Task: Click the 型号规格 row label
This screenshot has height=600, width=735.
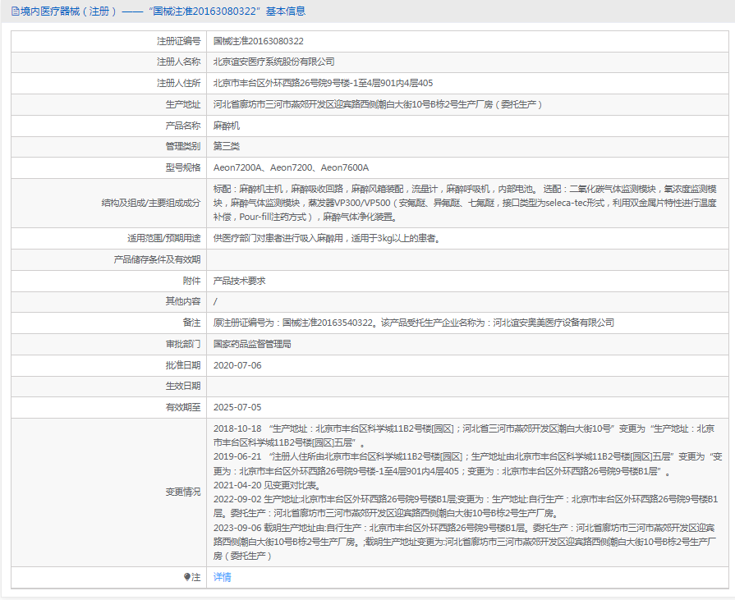Action: tap(183, 167)
